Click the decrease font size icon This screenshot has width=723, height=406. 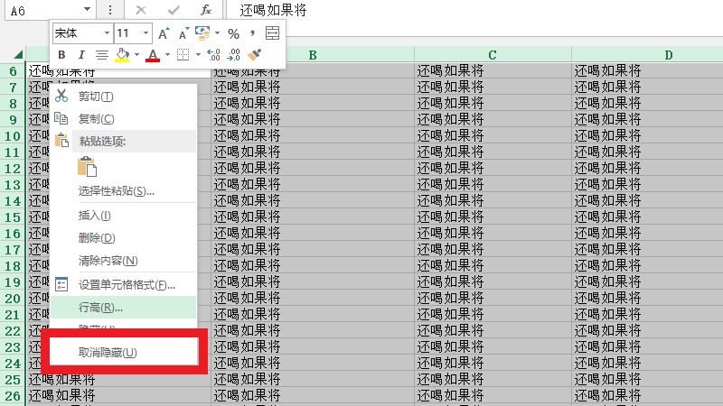click(x=183, y=33)
